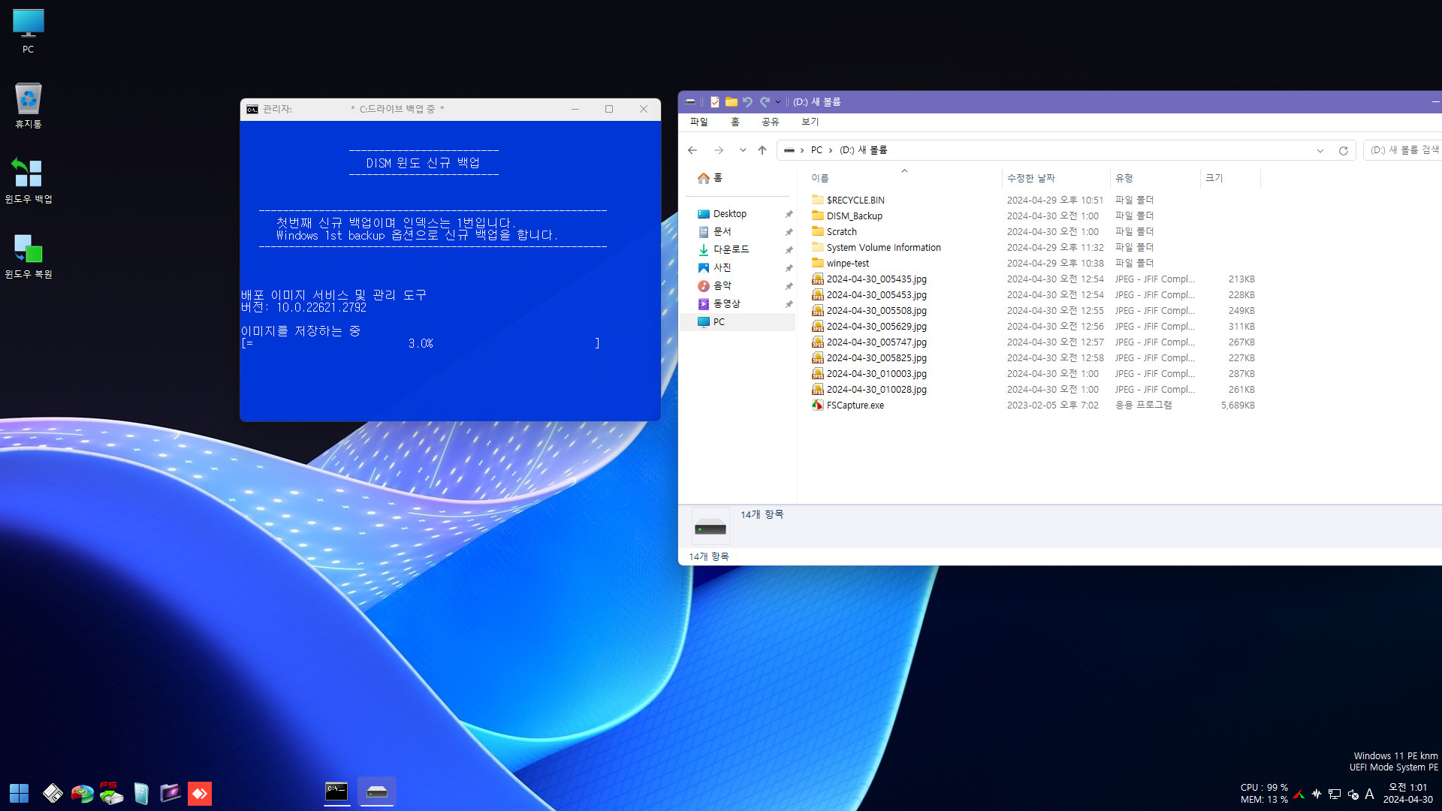1442x811 pixels.
Task: Sort files by the 크기 column header
Action: pos(1230,178)
